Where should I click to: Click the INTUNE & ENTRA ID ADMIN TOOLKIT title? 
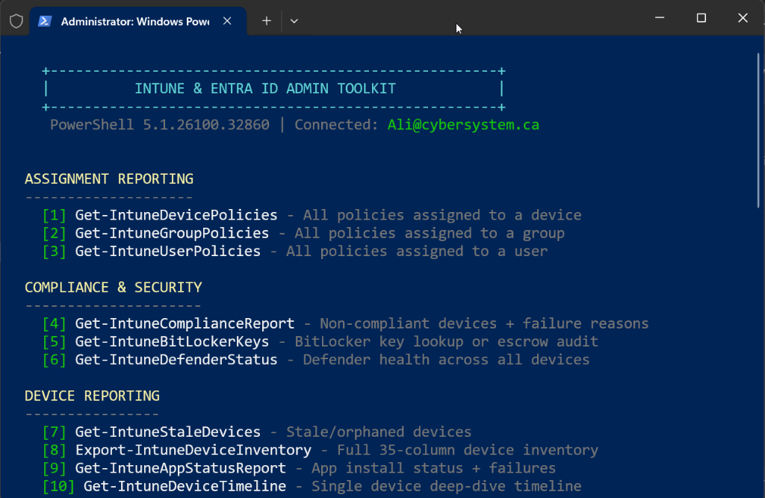[265, 89]
